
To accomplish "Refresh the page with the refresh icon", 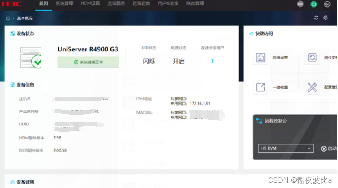I will pos(316,18).
